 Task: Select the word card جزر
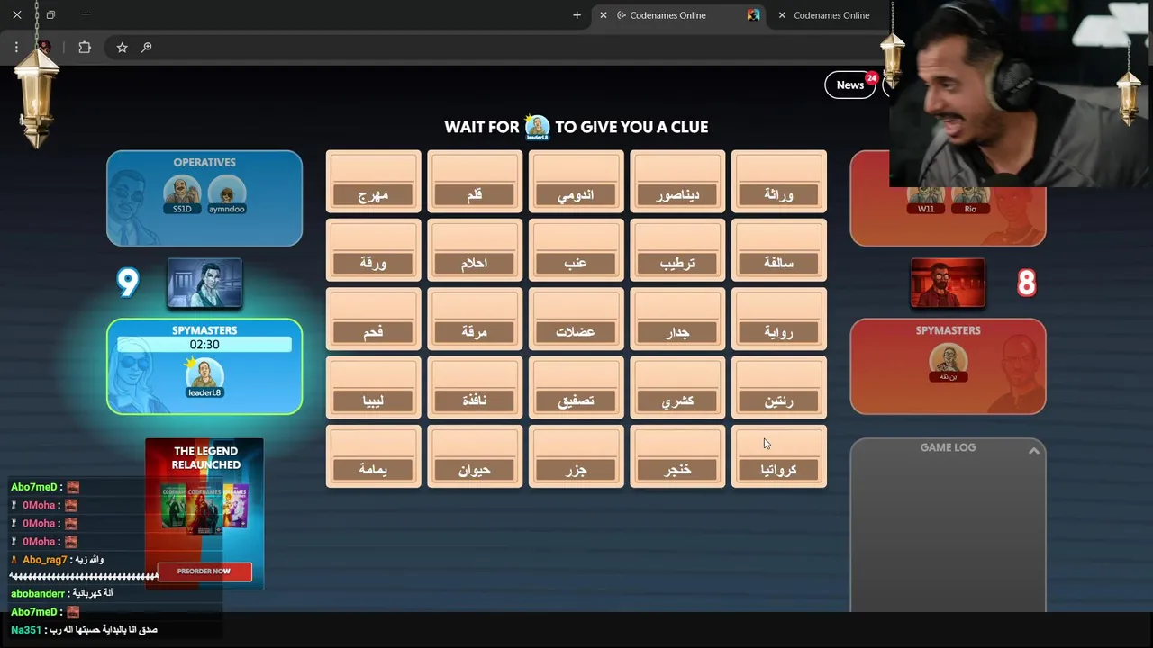point(576,456)
